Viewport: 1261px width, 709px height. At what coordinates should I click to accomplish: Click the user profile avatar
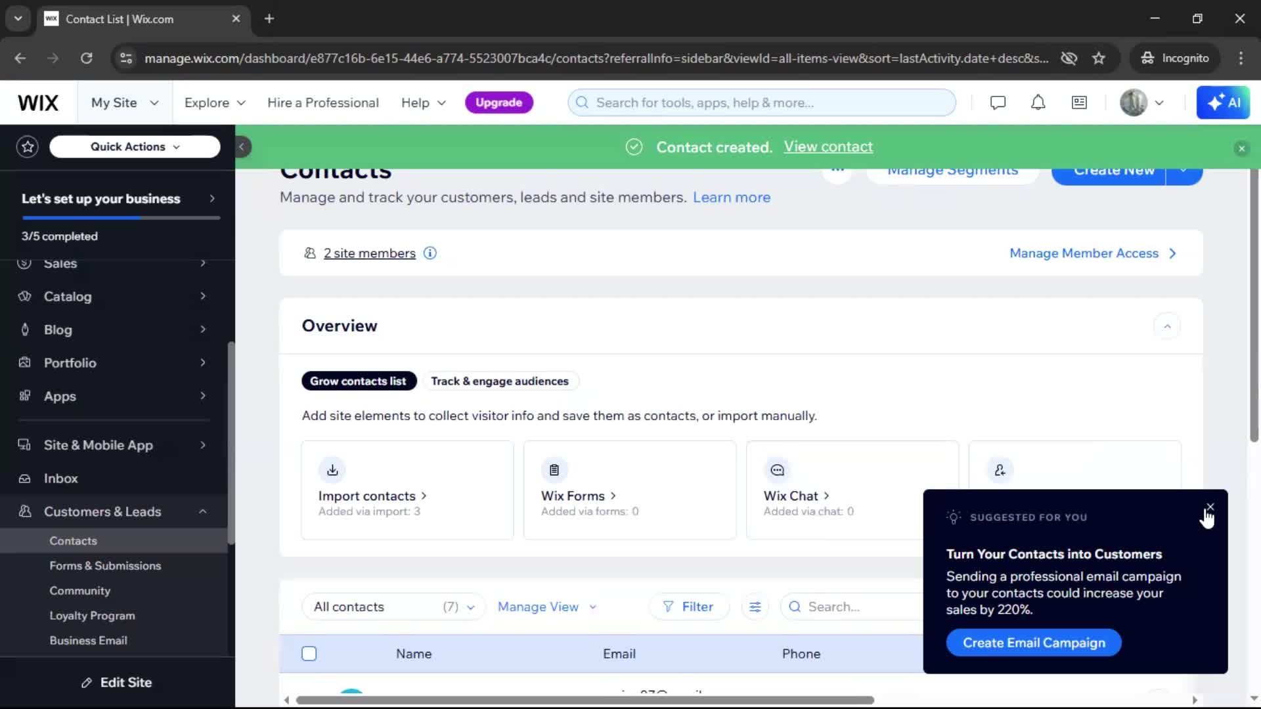point(1133,103)
